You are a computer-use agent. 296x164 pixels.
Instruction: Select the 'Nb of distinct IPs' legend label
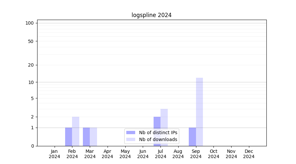158,133
